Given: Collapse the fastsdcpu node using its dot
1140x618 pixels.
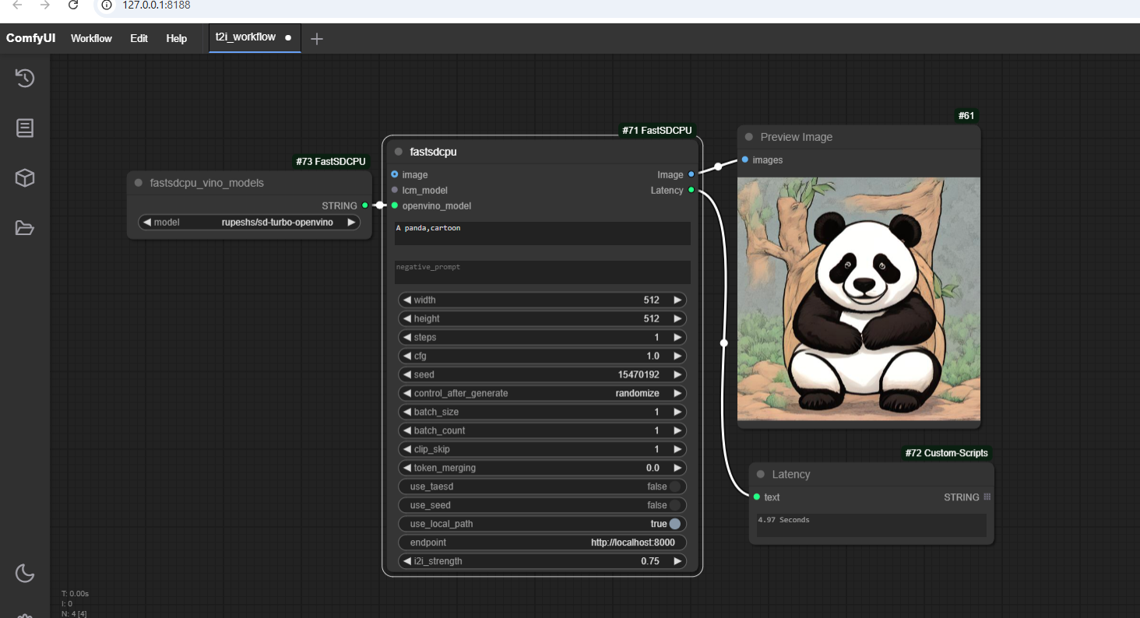Looking at the screenshot, I should click(x=399, y=152).
